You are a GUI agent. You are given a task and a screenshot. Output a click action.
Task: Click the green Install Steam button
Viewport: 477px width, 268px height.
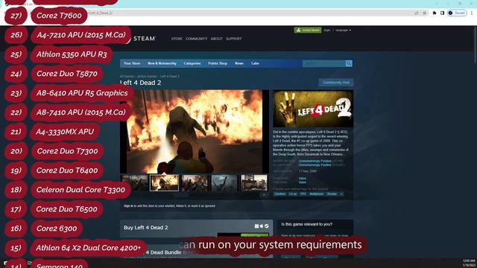[x=308, y=30]
